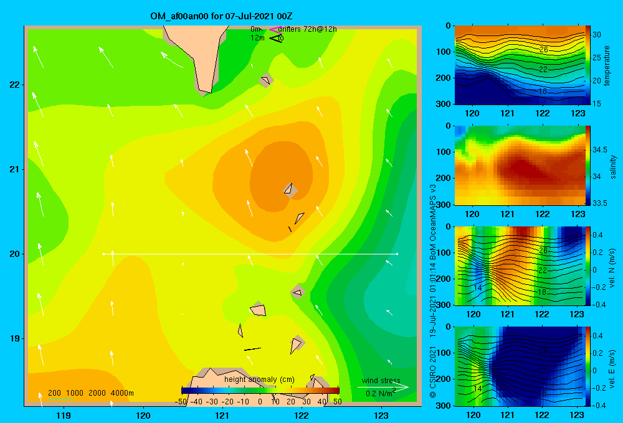Open the salinity depth section plot

pos(520,165)
